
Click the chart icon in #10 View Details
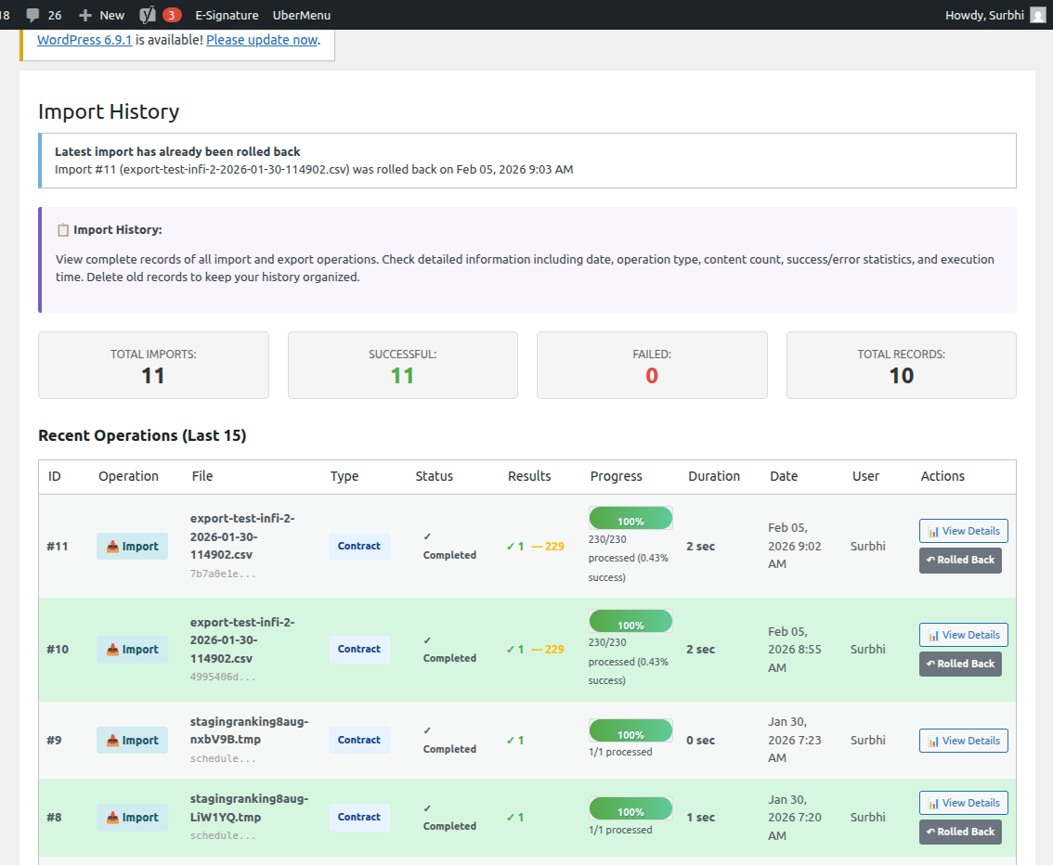point(933,635)
